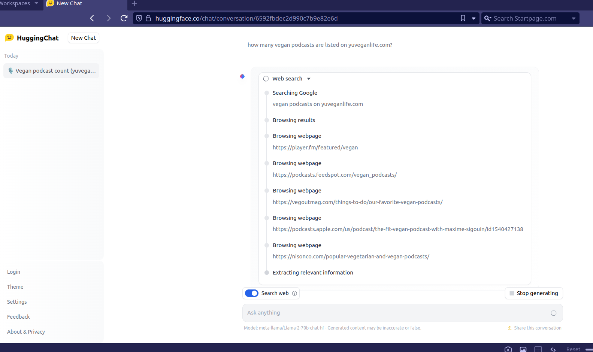Expand the Startpage search box dropdown
The height and width of the screenshot is (352, 593).
click(574, 18)
